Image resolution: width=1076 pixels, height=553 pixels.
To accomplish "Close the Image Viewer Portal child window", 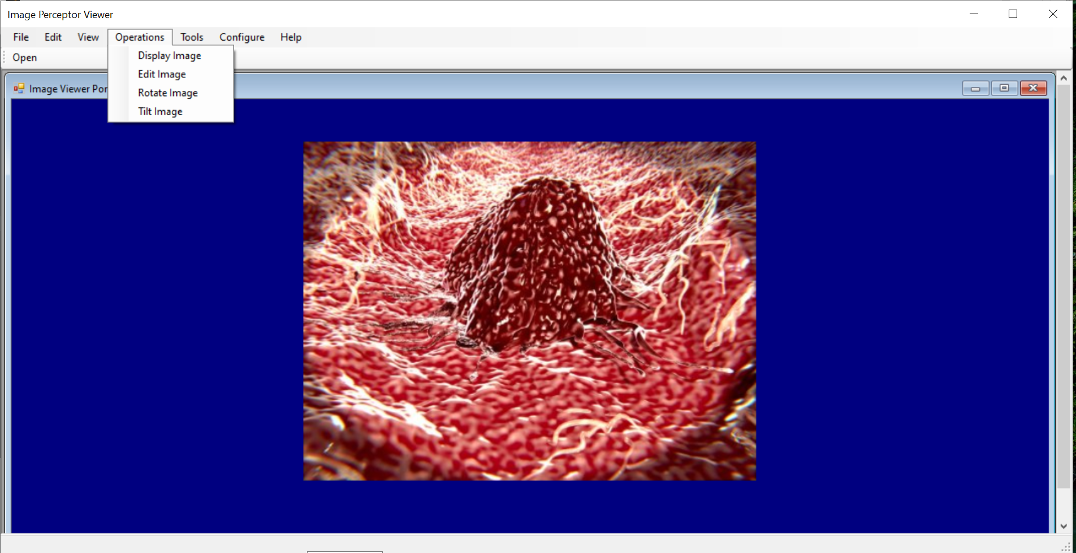I will (1033, 88).
